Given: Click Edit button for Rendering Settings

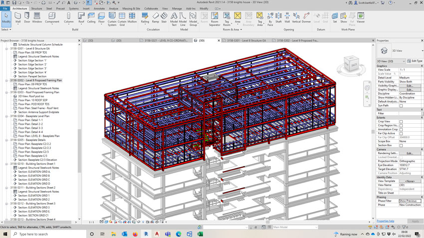Looking at the screenshot, I should tap(409, 153).
